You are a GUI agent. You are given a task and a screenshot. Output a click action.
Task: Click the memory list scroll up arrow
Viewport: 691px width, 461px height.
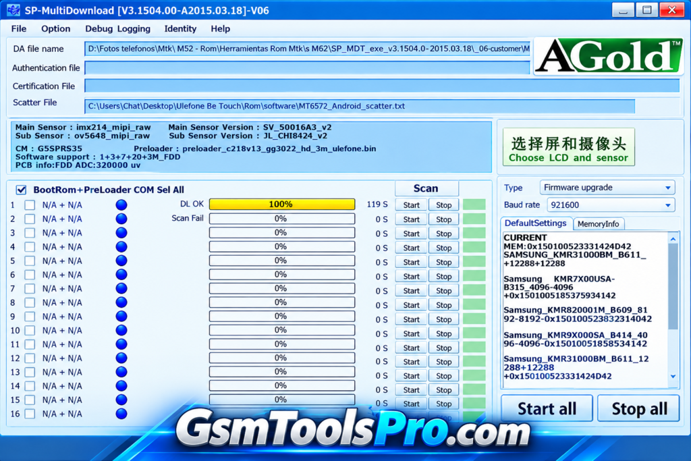673,239
